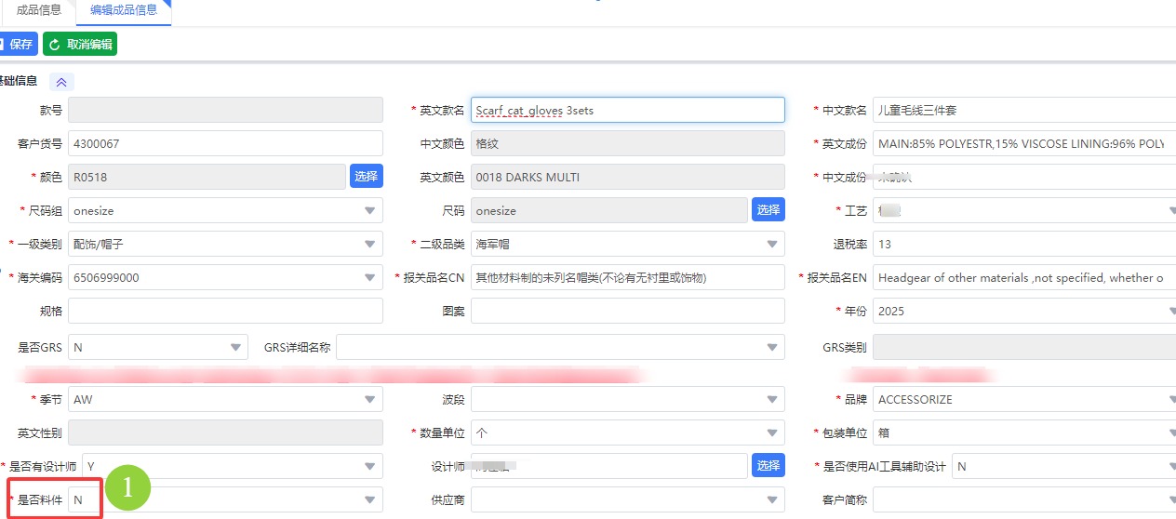Click the 选择 button beside color R0518
This screenshot has height=519, width=1176.
coord(367,176)
